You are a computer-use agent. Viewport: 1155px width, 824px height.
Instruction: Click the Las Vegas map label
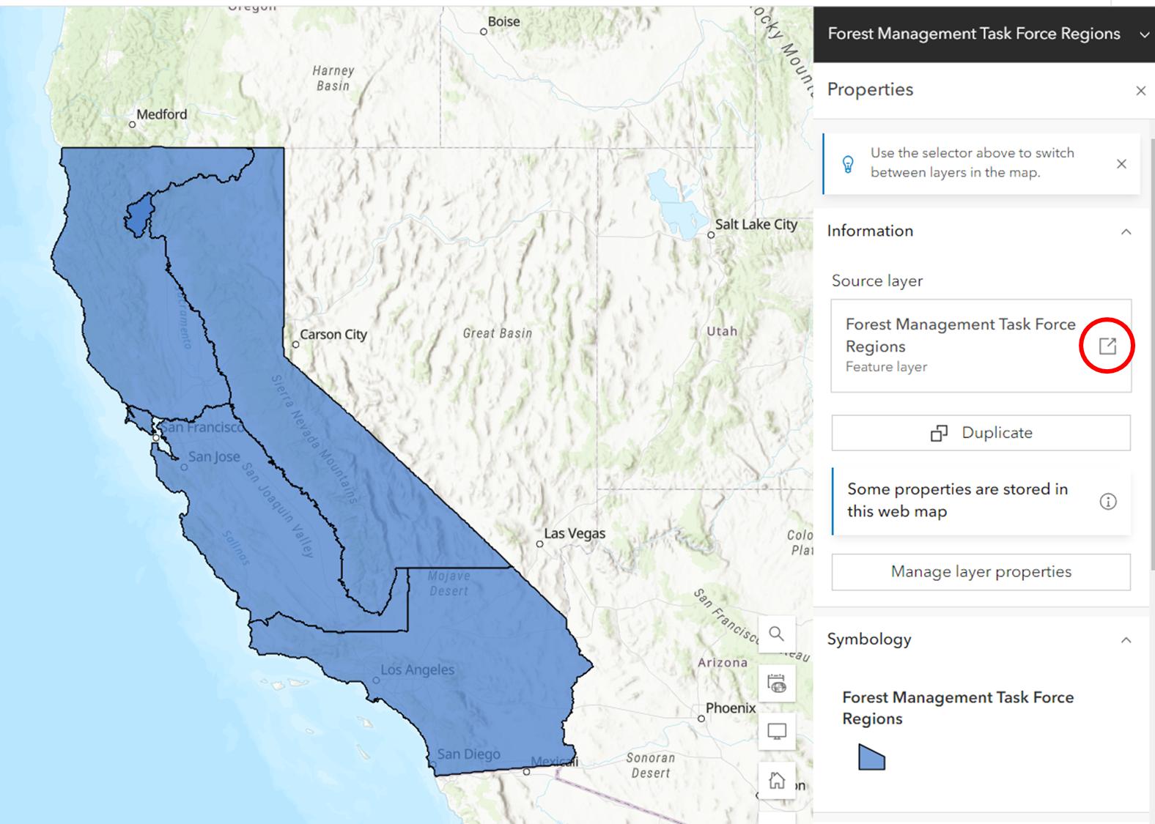575,533
